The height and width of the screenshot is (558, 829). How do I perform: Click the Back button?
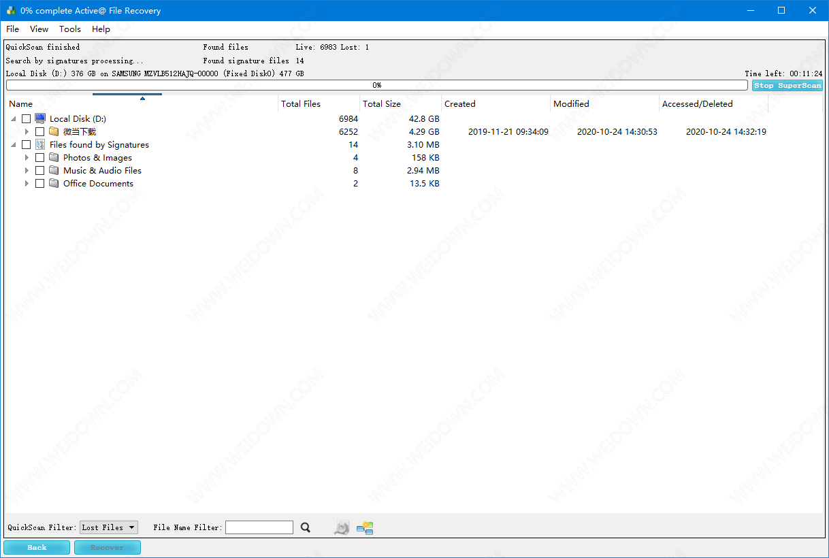tap(37, 547)
